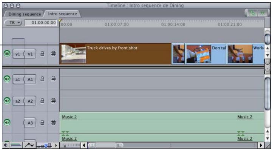Viewport: 272px width, 150px height.
Task: Select the short clip after the Truck clip
Action: coord(178,54)
